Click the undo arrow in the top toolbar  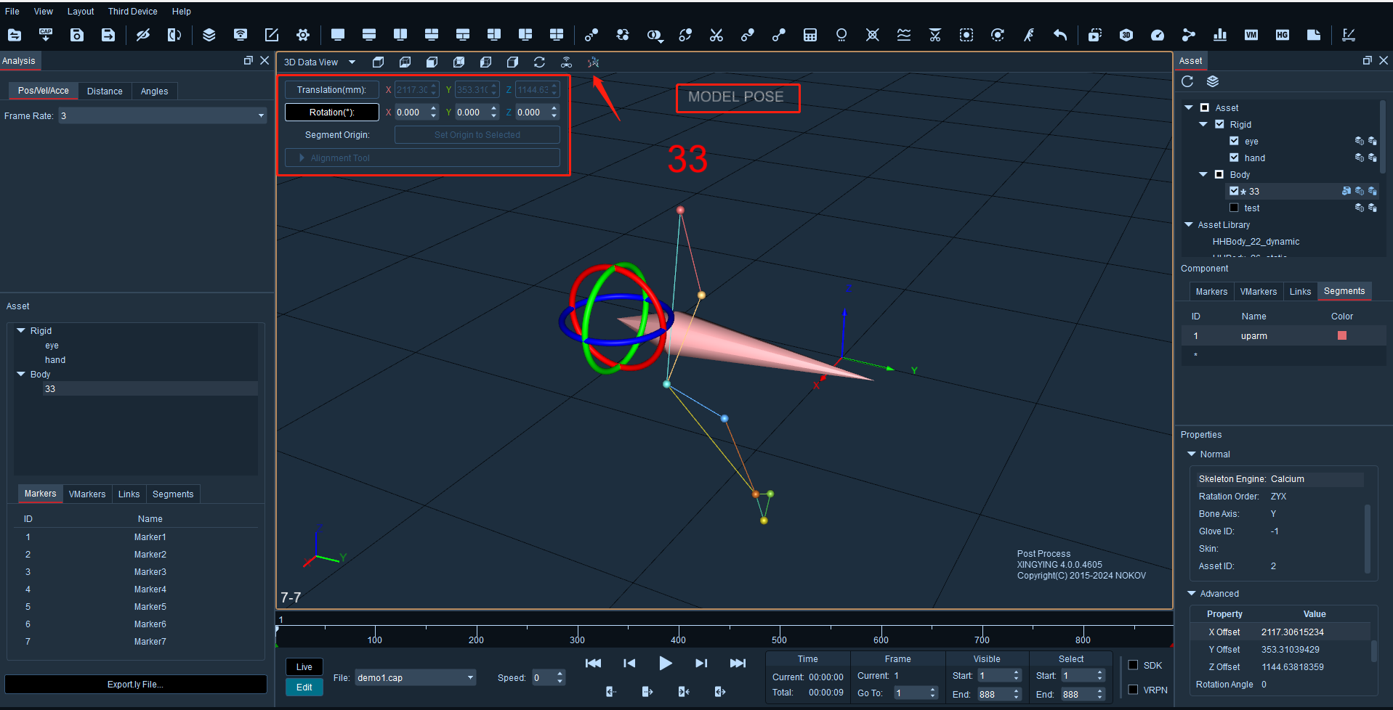tap(1060, 35)
